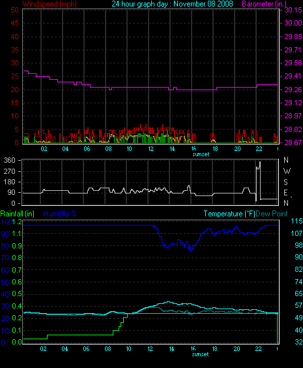Screen dimensions: 303x368
Task: Click the 24 hour graph day title
Action: [x=172, y=4]
